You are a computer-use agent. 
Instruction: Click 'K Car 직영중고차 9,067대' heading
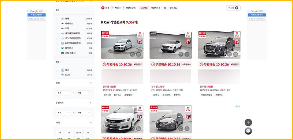(119, 22)
